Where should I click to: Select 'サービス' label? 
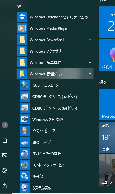point(38,176)
